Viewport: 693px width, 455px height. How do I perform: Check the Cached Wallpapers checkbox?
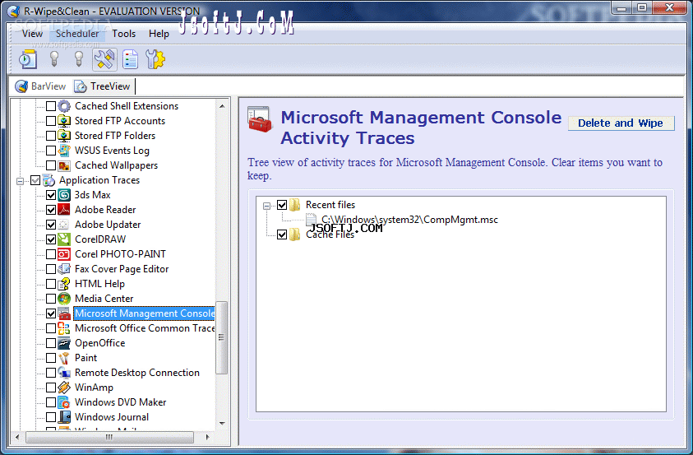(x=51, y=165)
